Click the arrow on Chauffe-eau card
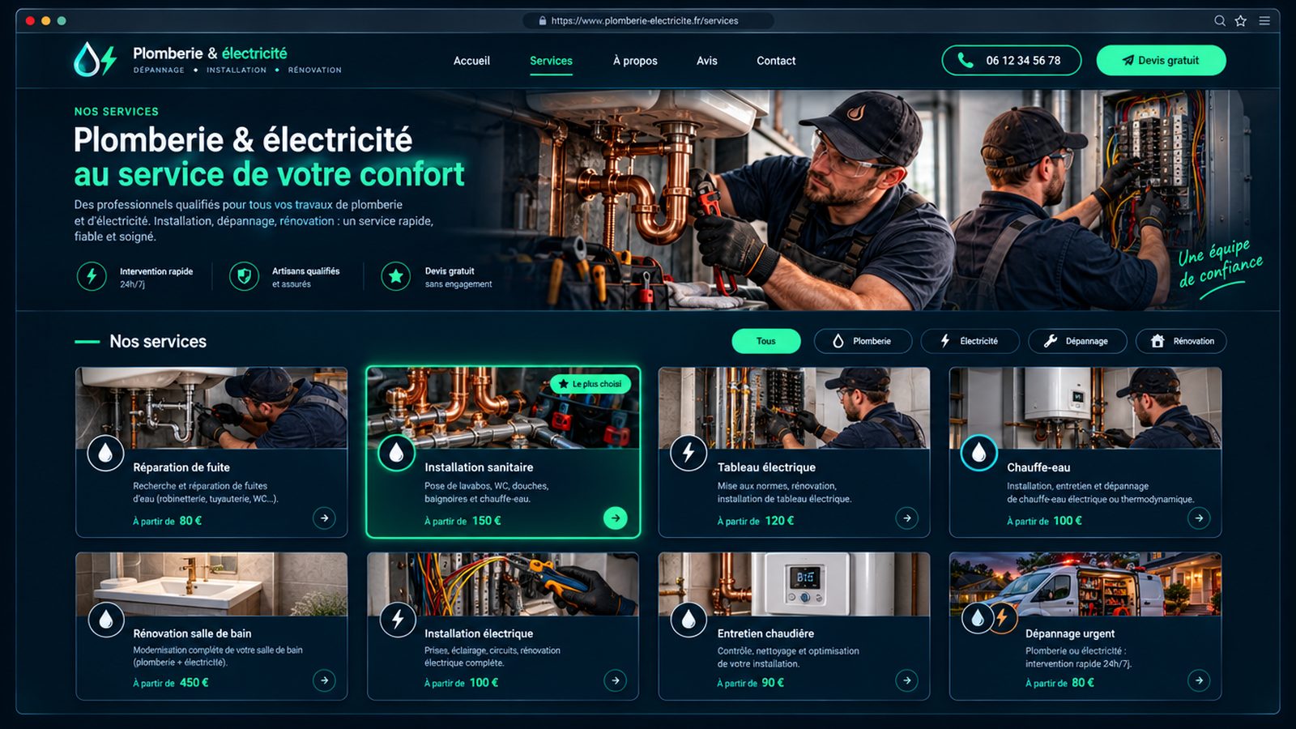This screenshot has height=729, width=1296. click(x=1199, y=518)
